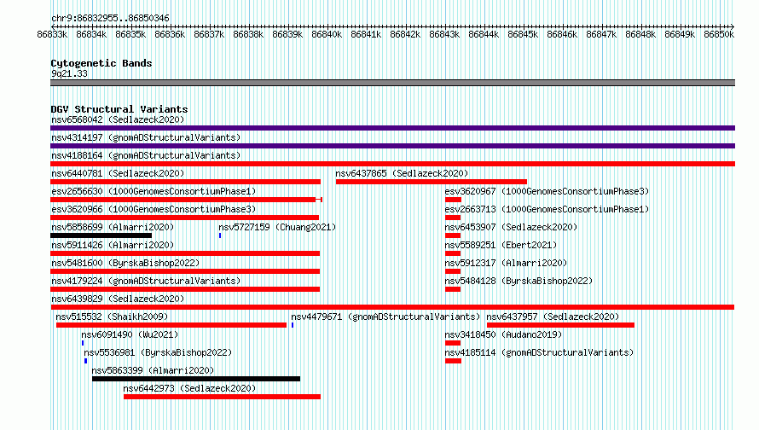Open the esv2656630 (1000GenomesConsortiumPhase1) label

click(x=154, y=191)
